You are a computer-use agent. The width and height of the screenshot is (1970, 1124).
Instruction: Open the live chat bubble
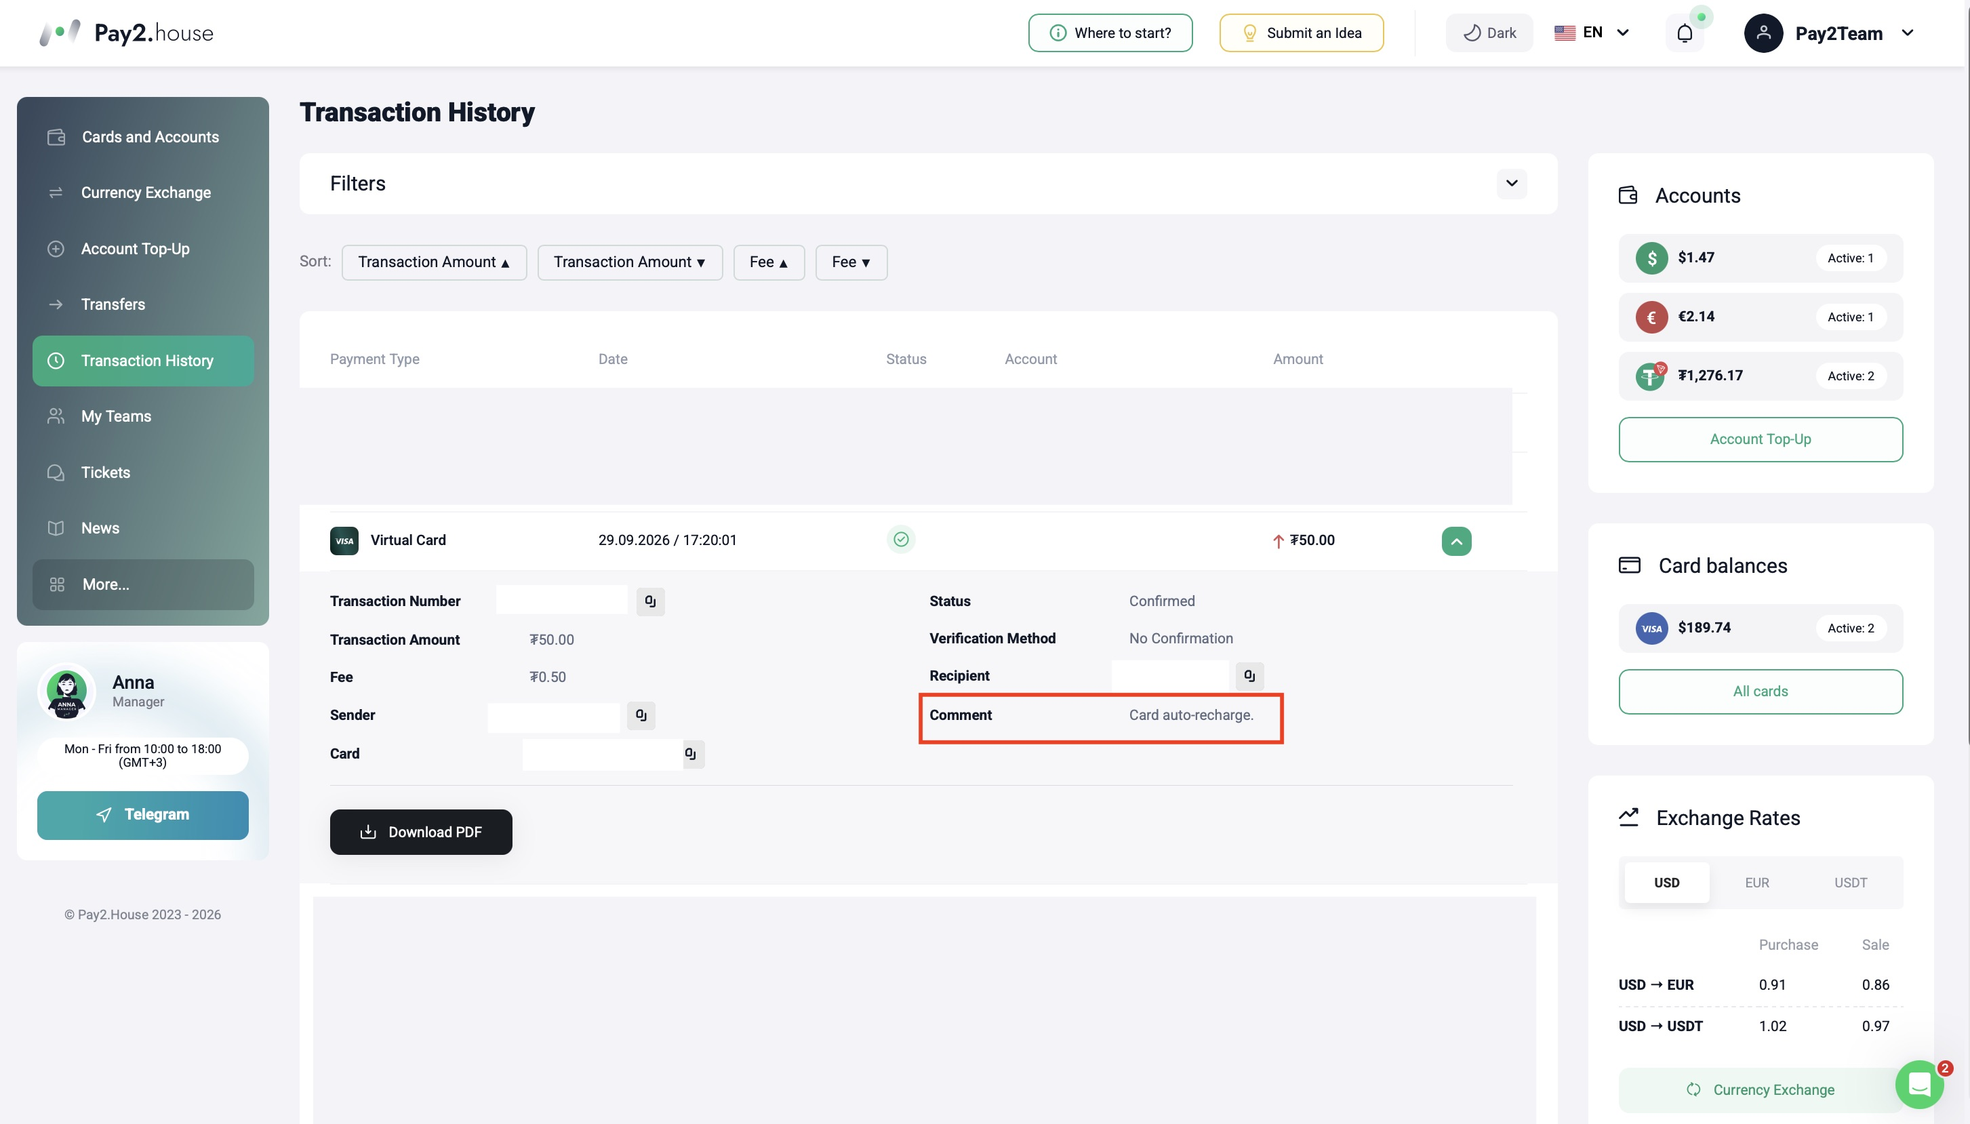1920,1084
